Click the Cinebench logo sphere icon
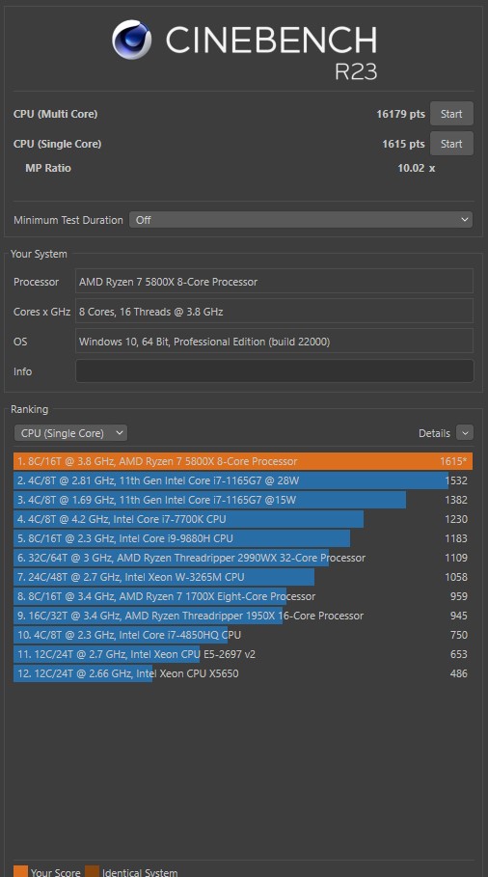The image size is (488, 877). 132,40
